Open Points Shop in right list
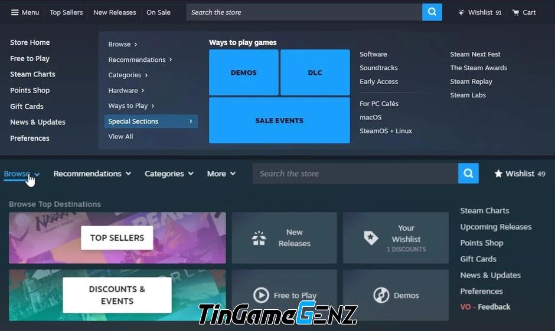The width and height of the screenshot is (555, 331). click(482, 243)
